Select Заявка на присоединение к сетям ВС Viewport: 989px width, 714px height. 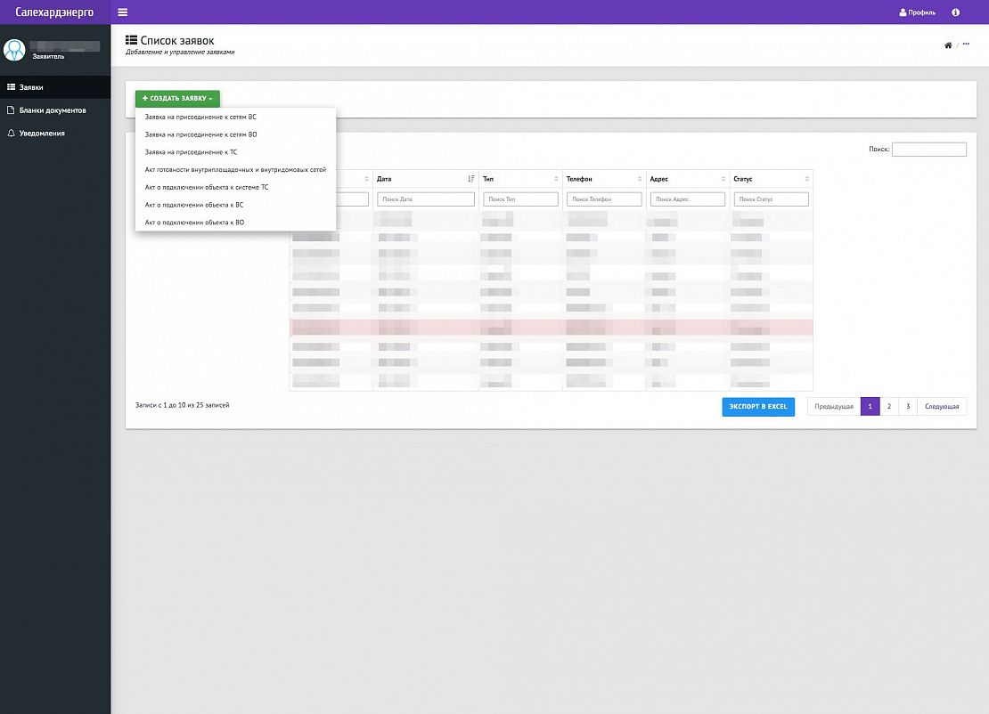click(x=200, y=117)
